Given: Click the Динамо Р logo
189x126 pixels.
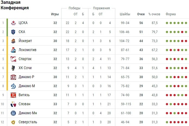Looking at the screenshot, I should pyautogui.click(x=13, y=77).
